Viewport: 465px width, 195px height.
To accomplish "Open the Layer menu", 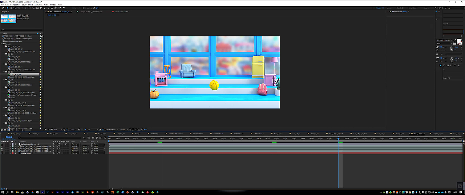I will 24,5.
